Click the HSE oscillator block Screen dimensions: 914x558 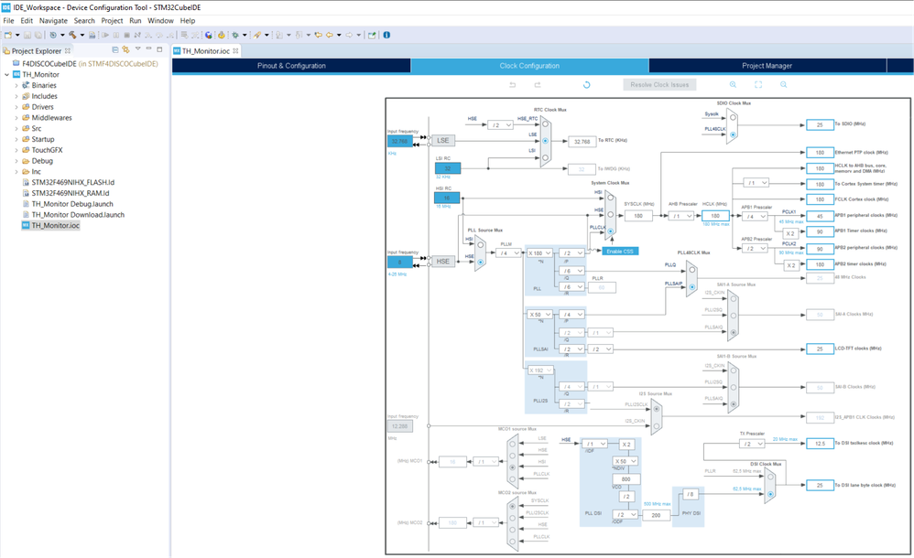click(443, 262)
